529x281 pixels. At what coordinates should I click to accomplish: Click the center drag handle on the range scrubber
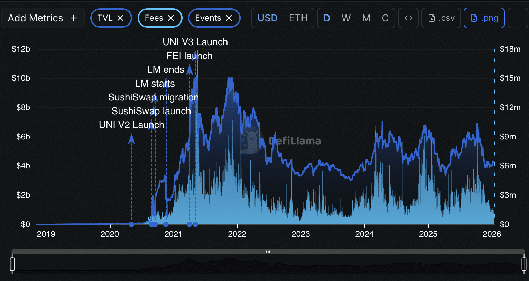[x=268, y=252]
